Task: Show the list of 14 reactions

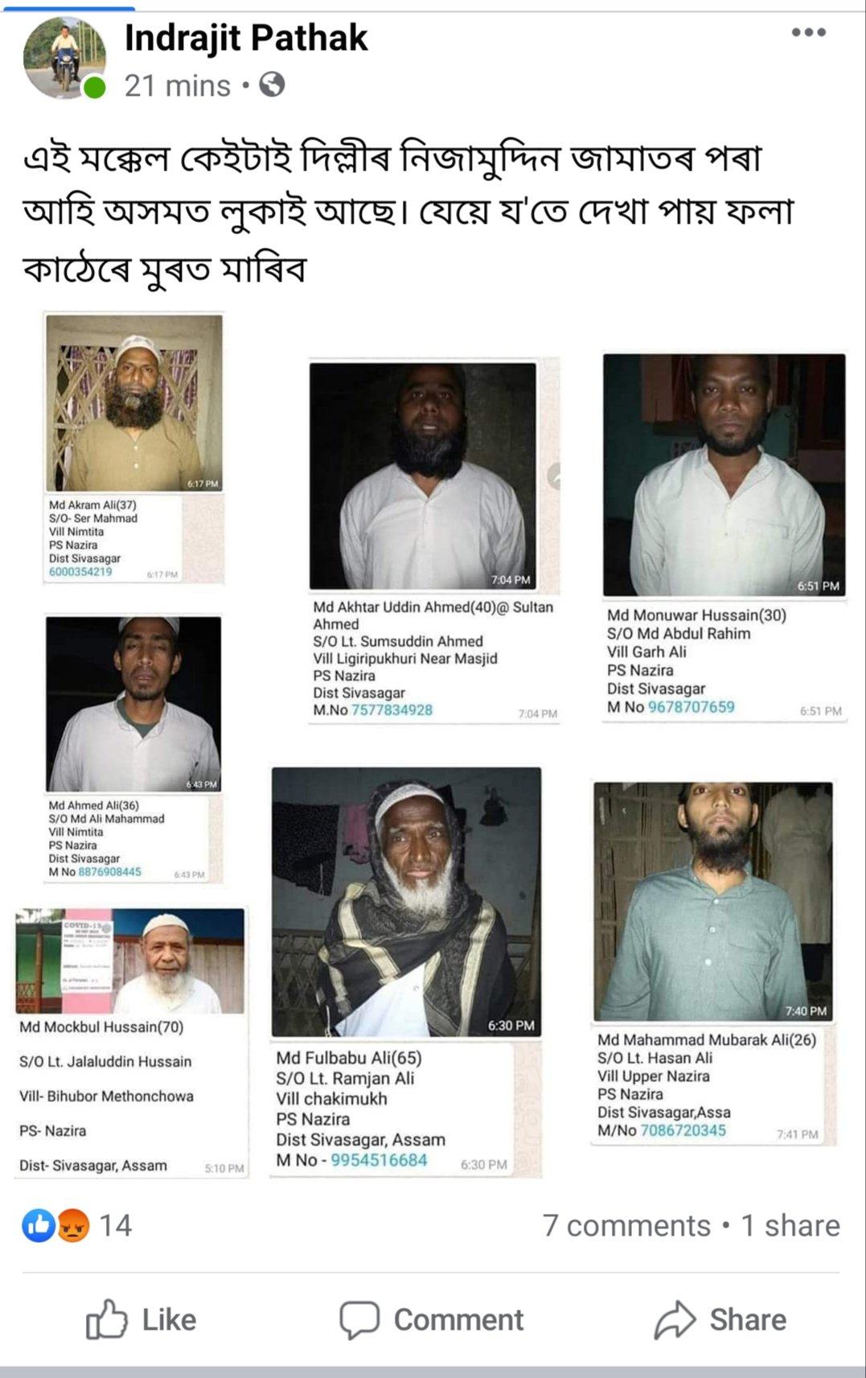Action: (115, 1225)
